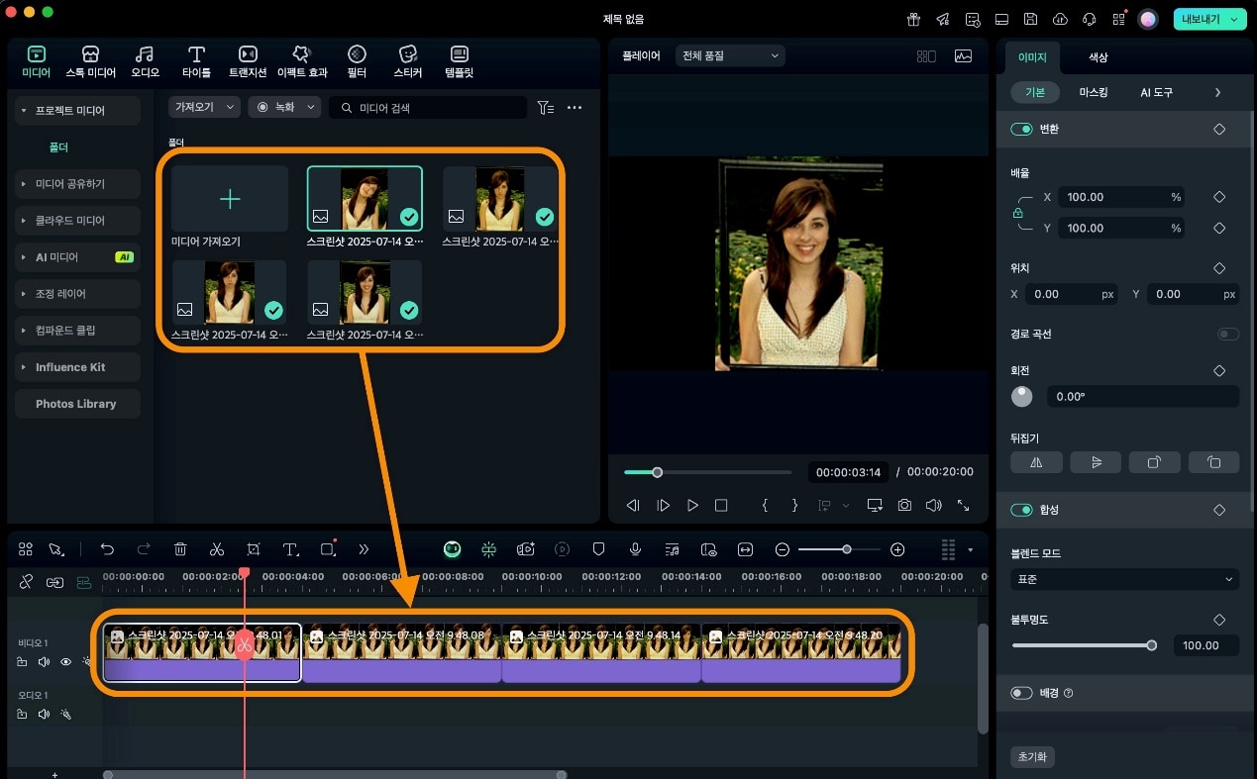Expand the 미디어 공유하기 section

(x=23, y=184)
